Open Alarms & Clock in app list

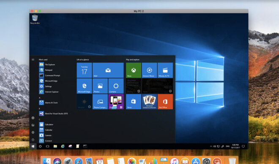48,103
